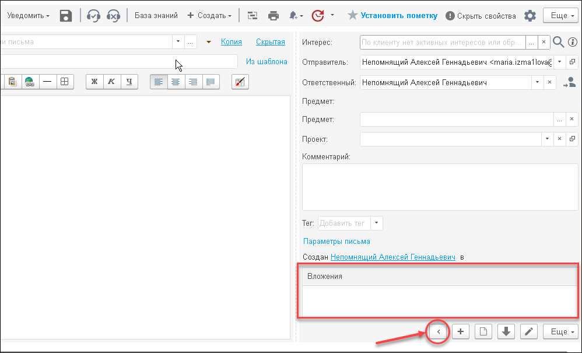Click the pencil edit icon below Вложения

coord(528,331)
